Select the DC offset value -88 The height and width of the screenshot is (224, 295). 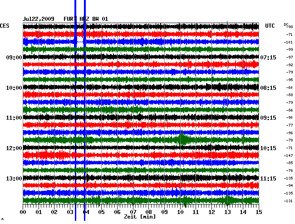click(290, 95)
